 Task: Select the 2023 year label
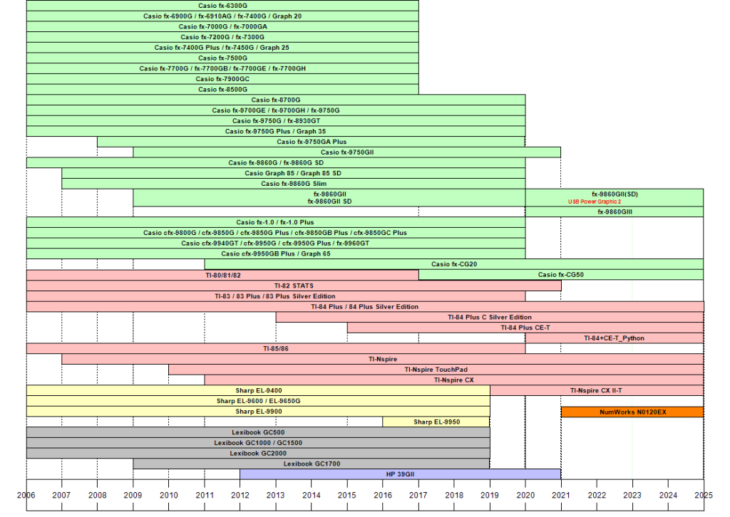click(x=632, y=495)
